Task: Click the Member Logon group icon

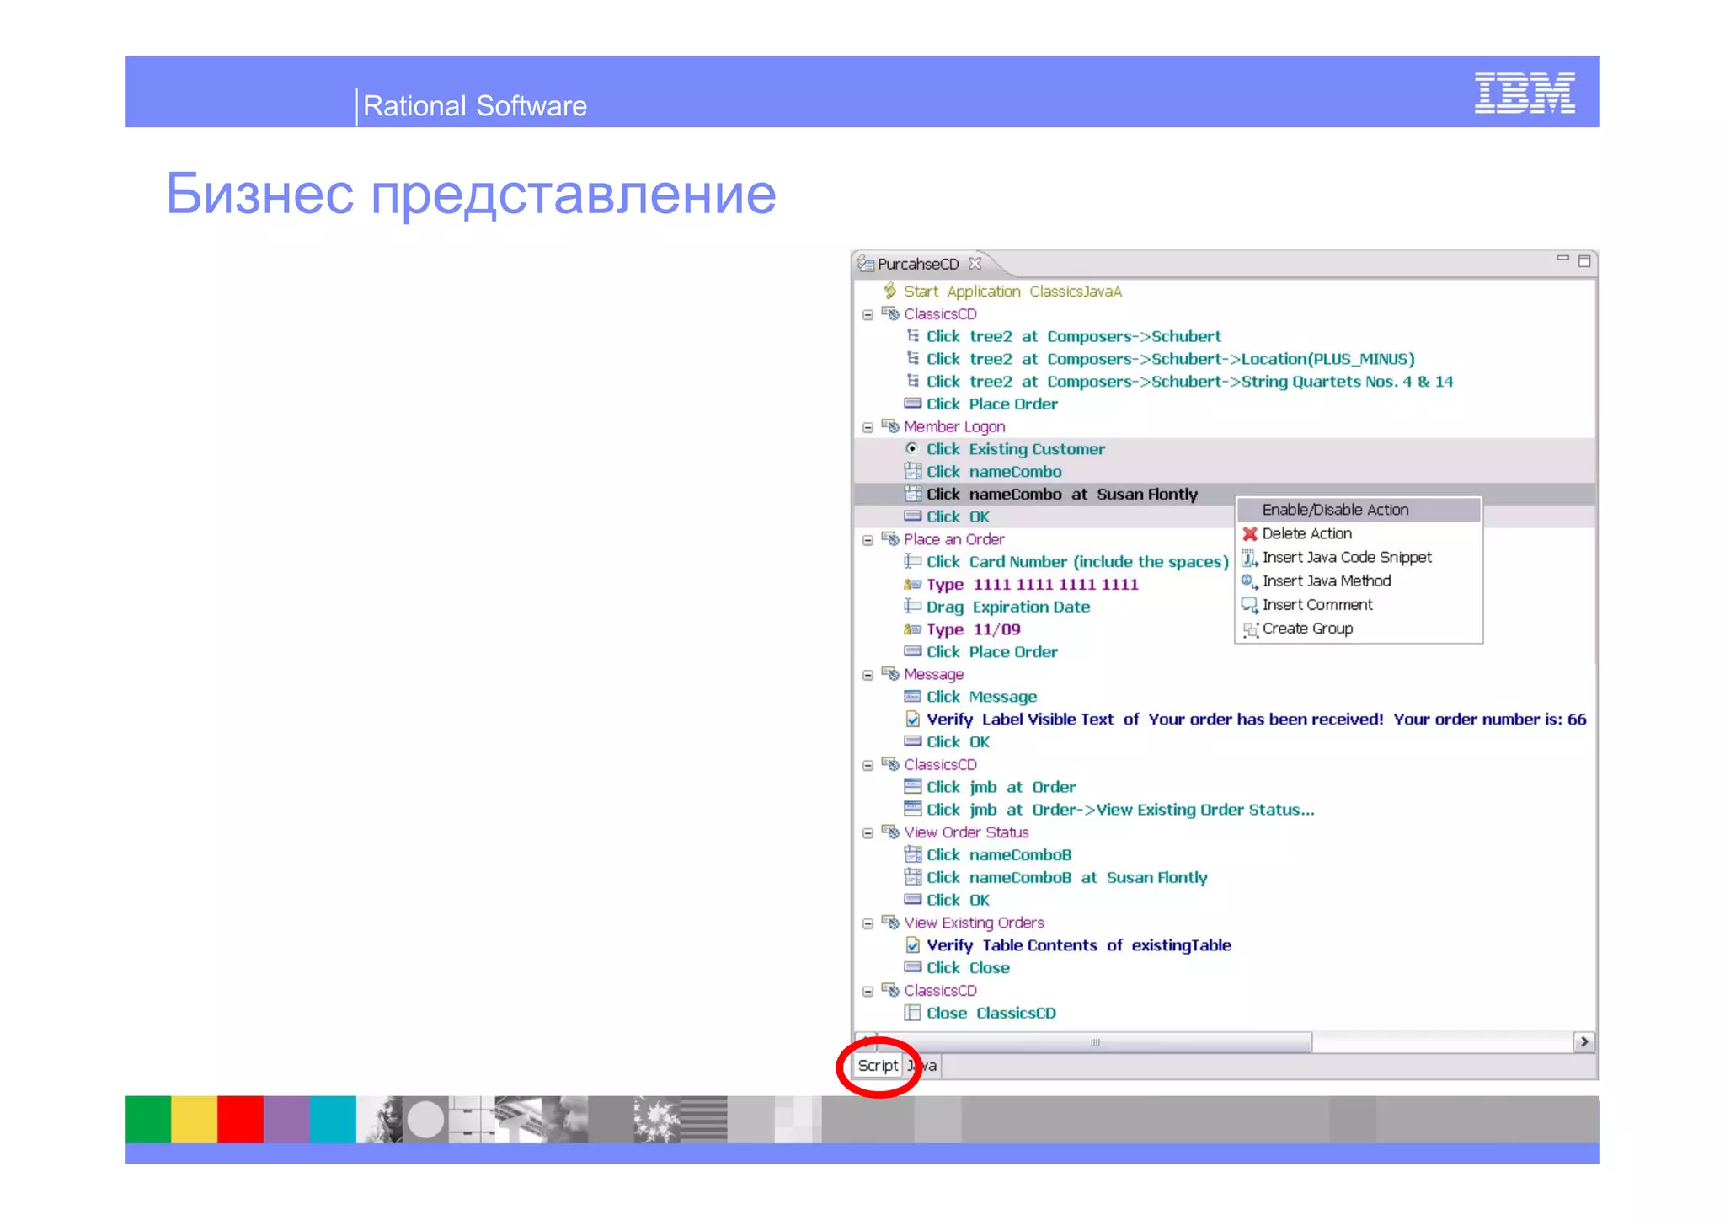Action: [890, 425]
